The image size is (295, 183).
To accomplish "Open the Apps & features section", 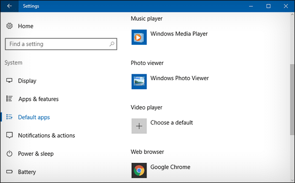I will [x=38, y=99].
